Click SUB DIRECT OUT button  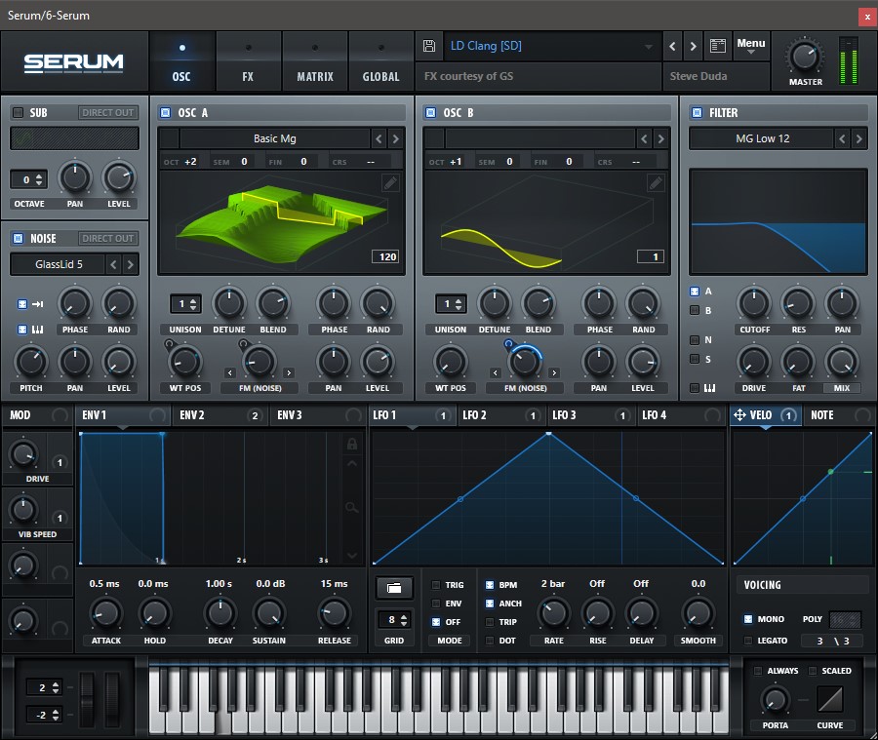[x=107, y=112]
